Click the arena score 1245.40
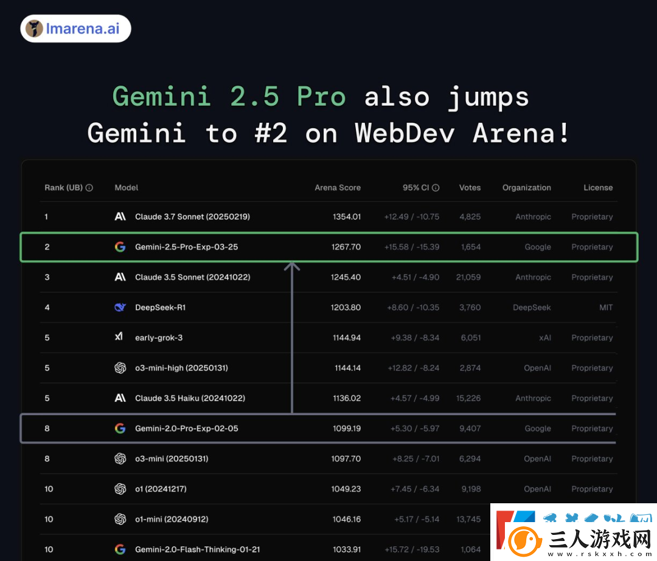 pyautogui.click(x=346, y=277)
